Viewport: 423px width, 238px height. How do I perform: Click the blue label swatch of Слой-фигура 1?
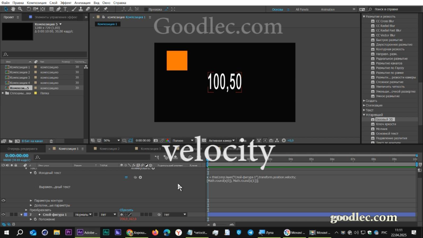pyautogui.click(x=25, y=214)
